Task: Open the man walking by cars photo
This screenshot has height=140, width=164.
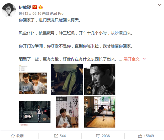Action: click(x=34, y=112)
